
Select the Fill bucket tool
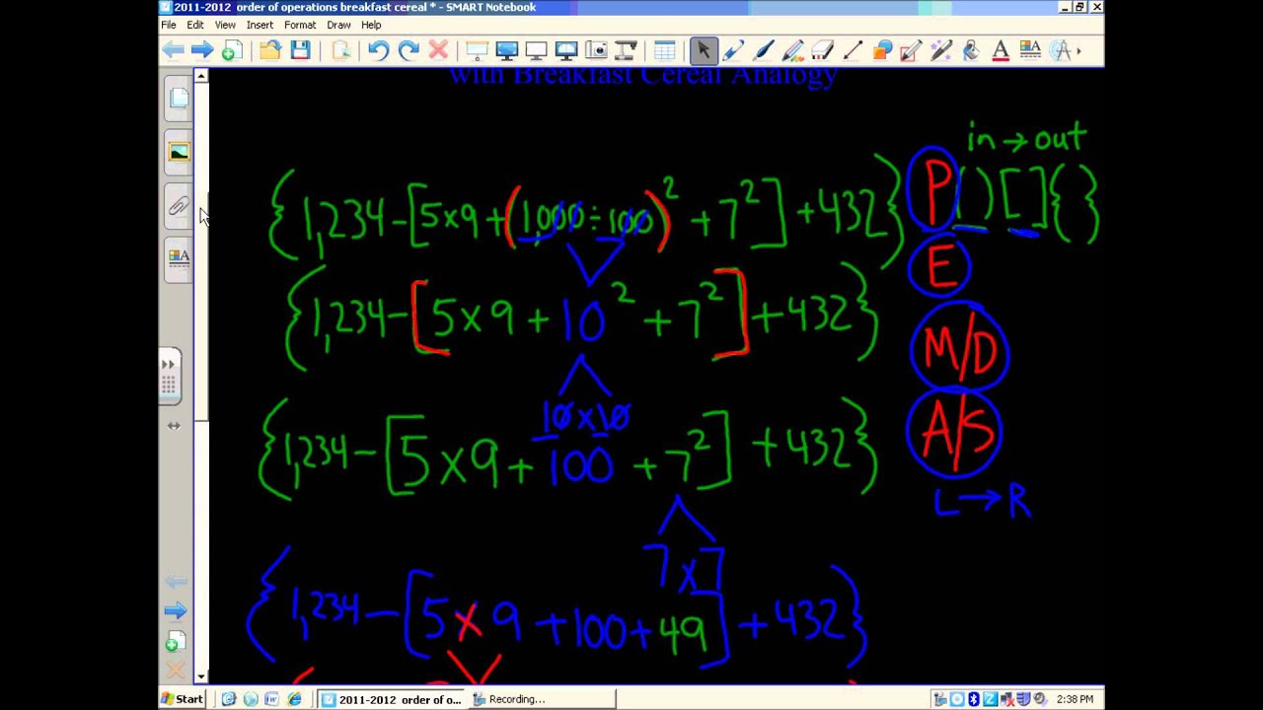pos(970,50)
